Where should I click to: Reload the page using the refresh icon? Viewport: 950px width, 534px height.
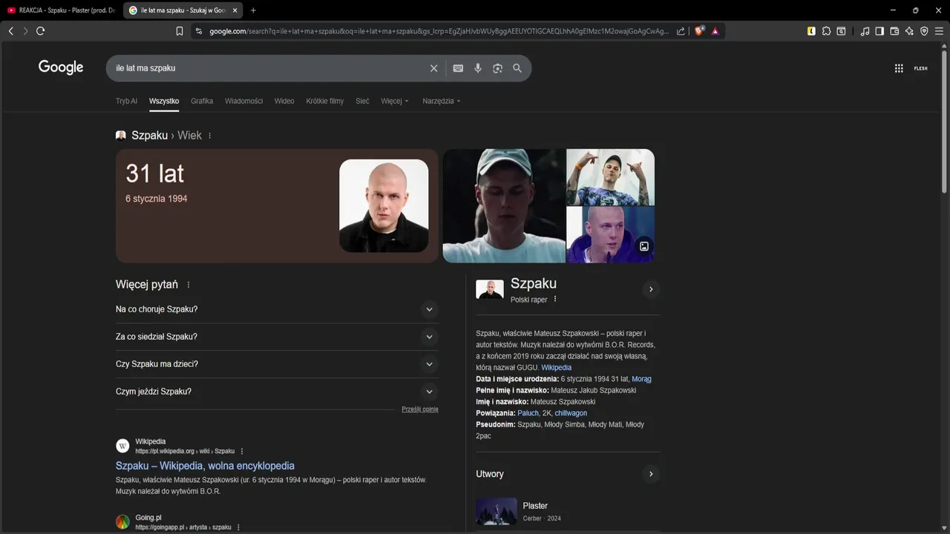[40, 31]
